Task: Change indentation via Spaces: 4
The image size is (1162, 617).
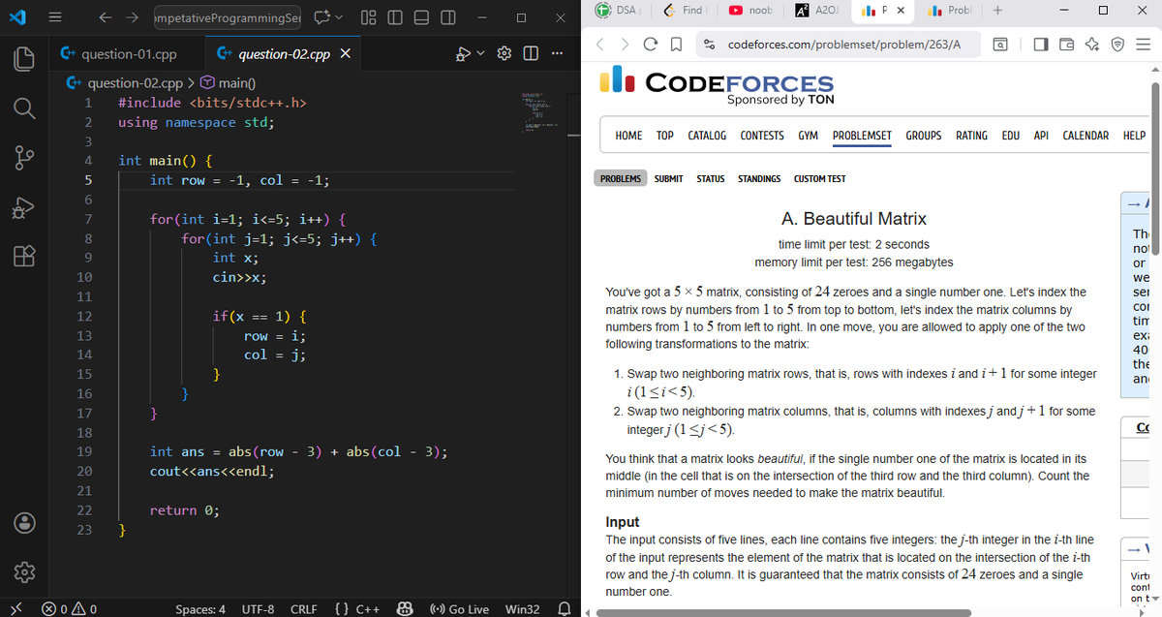Action: [200, 609]
